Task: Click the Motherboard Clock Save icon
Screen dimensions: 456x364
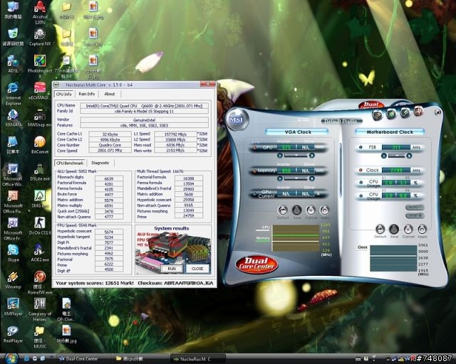Action: click(394, 229)
